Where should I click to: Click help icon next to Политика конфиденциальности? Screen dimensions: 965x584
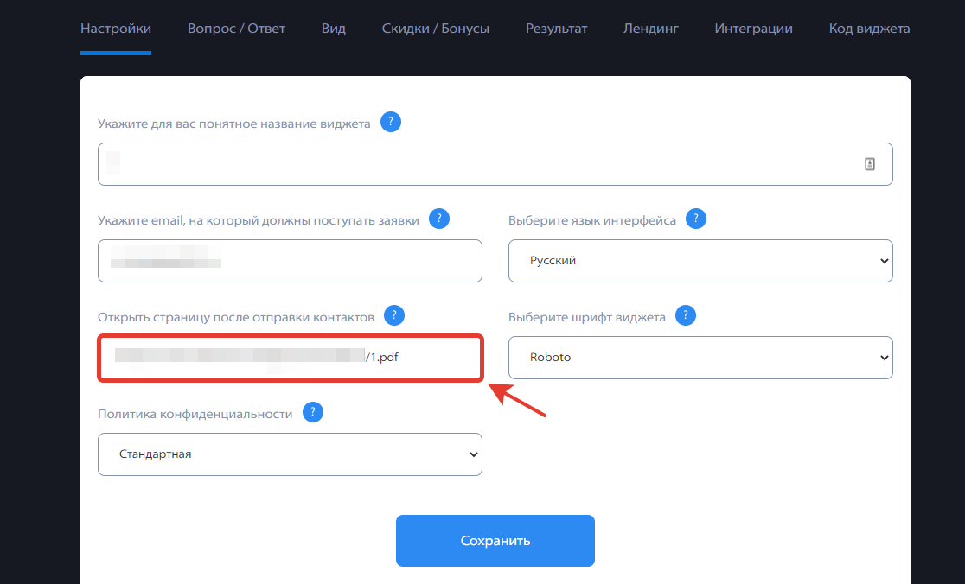313,412
